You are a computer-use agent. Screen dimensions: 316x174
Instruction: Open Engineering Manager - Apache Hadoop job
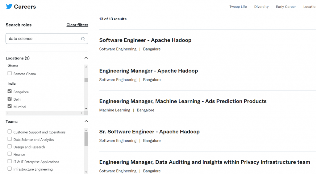pyautogui.click(x=148, y=71)
